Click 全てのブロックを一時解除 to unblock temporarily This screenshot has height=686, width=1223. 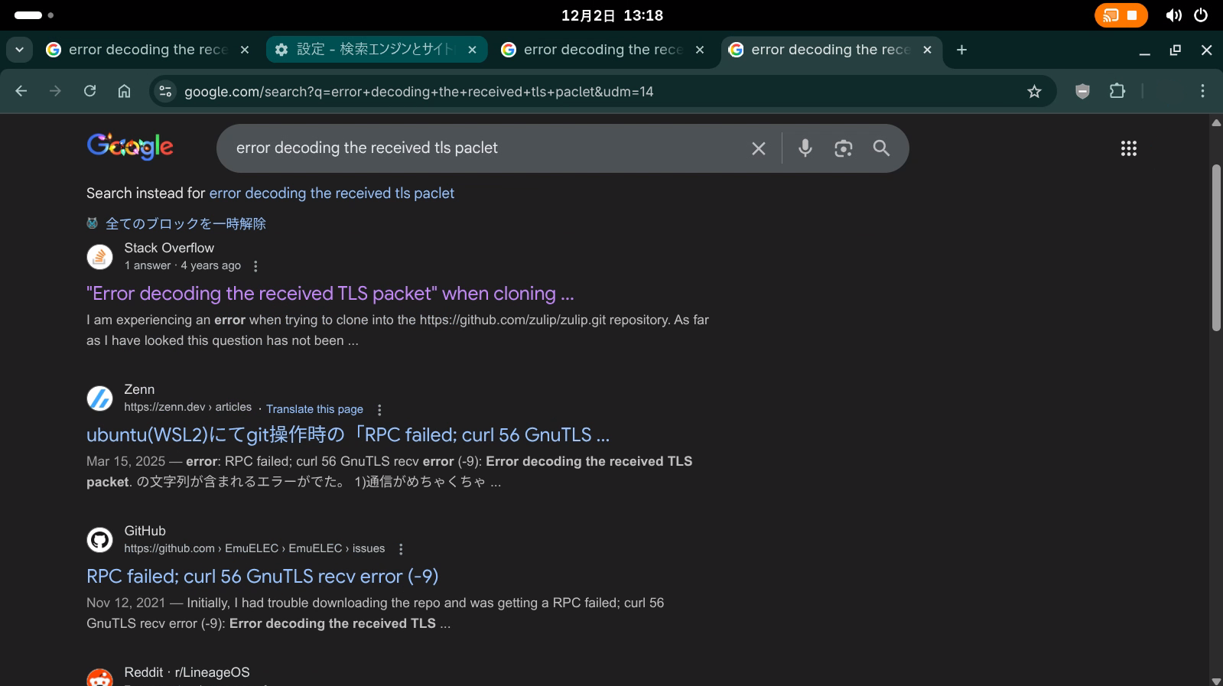tap(185, 223)
